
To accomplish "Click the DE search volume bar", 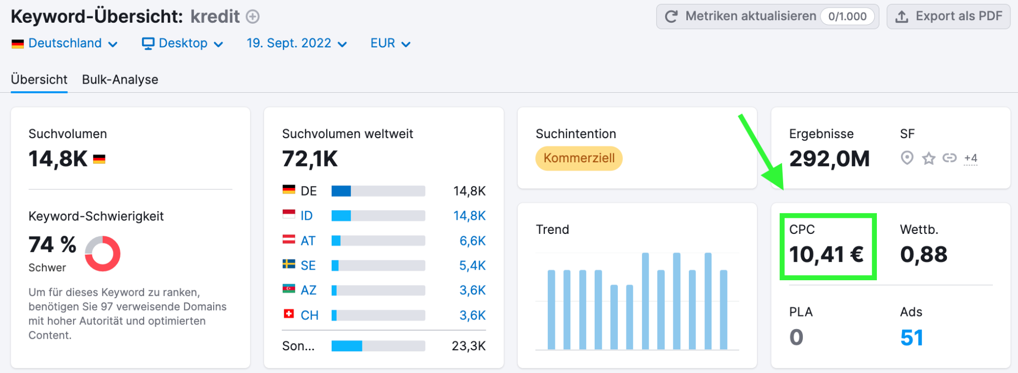I will [x=378, y=191].
